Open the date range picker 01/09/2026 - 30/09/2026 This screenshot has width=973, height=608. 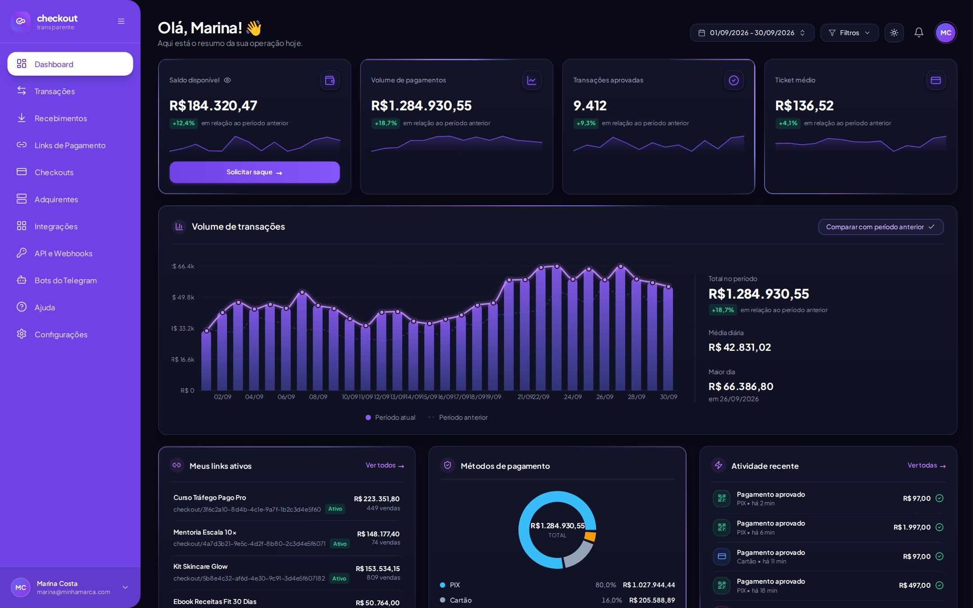(752, 33)
